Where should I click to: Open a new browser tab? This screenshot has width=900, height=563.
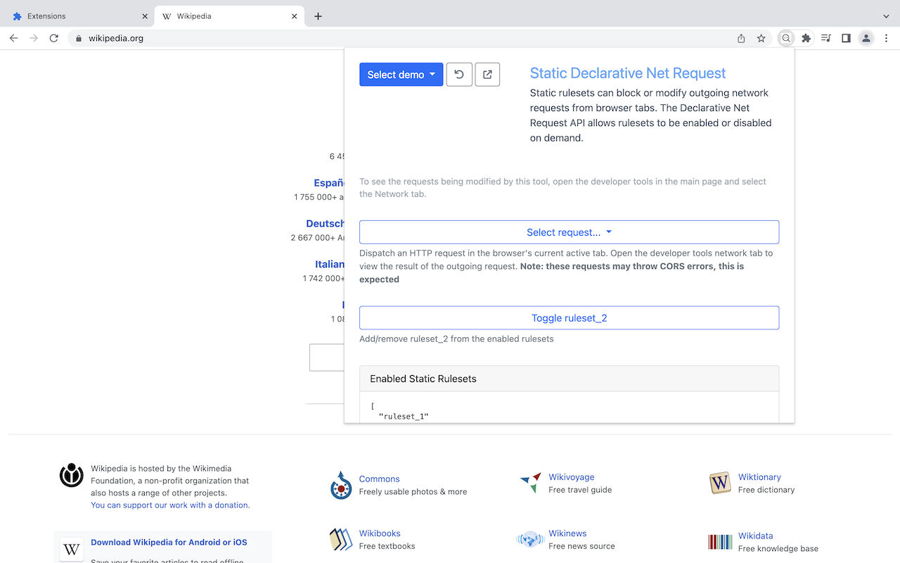[317, 15]
